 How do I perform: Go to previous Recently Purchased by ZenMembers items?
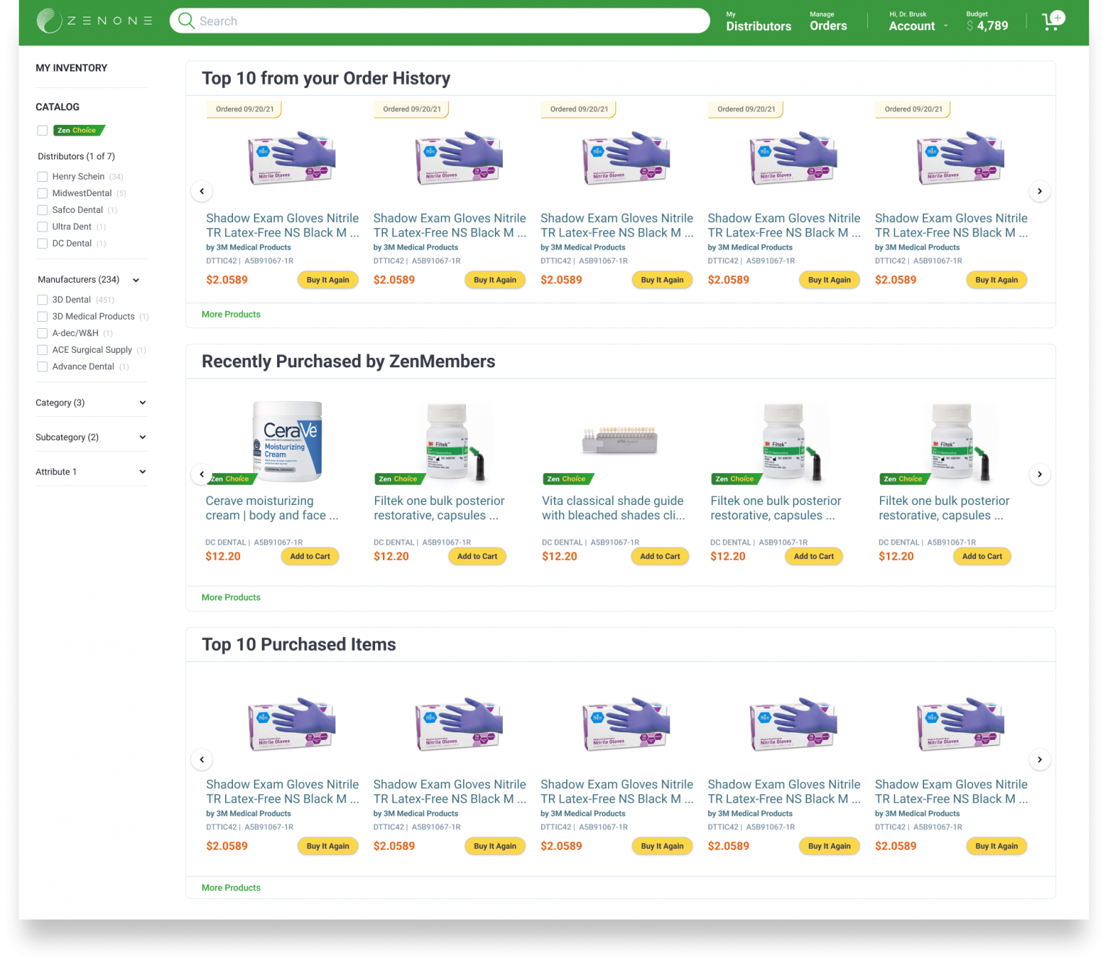pyautogui.click(x=202, y=474)
